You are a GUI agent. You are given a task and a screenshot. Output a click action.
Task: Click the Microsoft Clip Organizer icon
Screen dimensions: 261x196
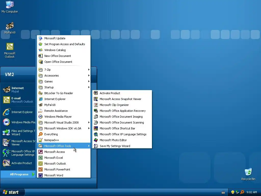(x=96, y=105)
